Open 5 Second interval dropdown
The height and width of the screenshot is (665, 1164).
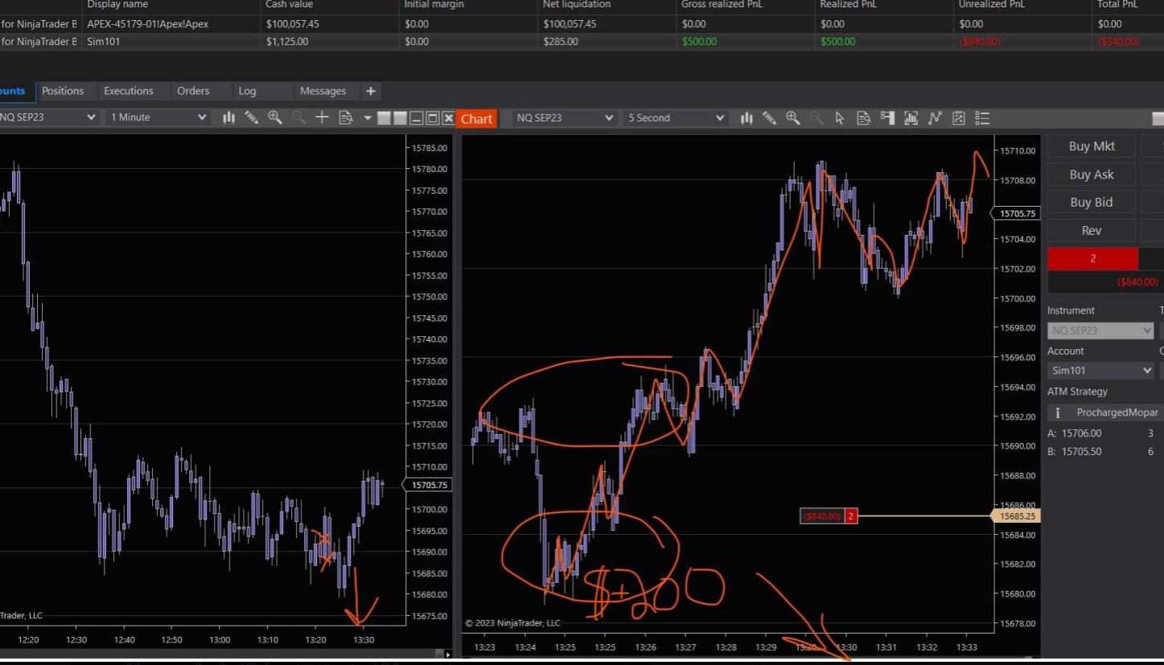pos(676,118)
